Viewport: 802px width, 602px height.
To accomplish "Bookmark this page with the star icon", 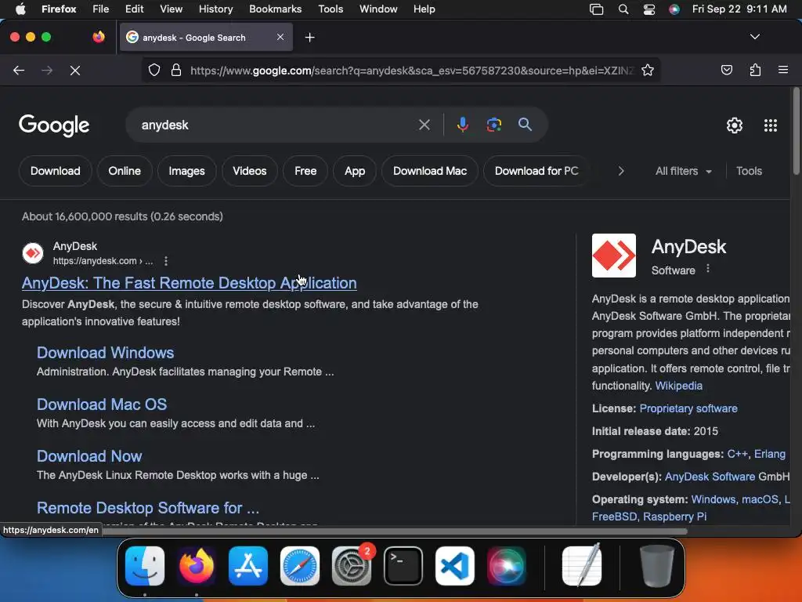I will tap(648, 70).
